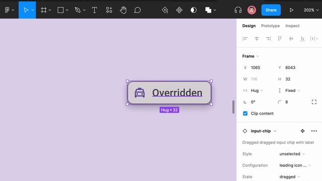Click align top icon

pyautogui.click(x=280, y=38)
